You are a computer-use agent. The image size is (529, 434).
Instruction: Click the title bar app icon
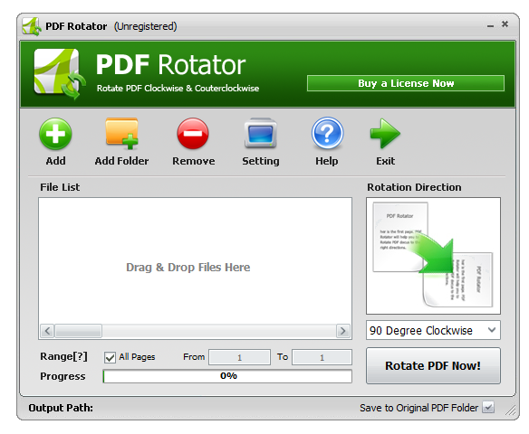click(32, 26)
